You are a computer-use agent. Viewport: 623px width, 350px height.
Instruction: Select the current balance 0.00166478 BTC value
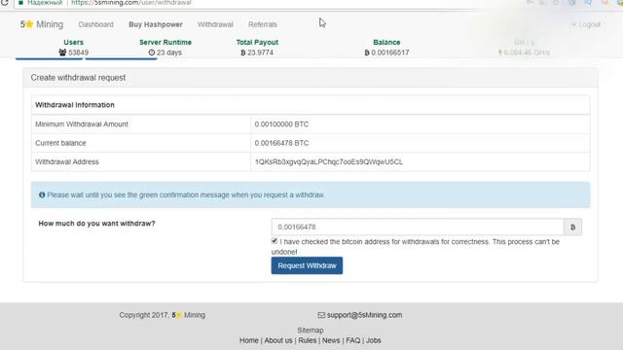tap(281, 143)
